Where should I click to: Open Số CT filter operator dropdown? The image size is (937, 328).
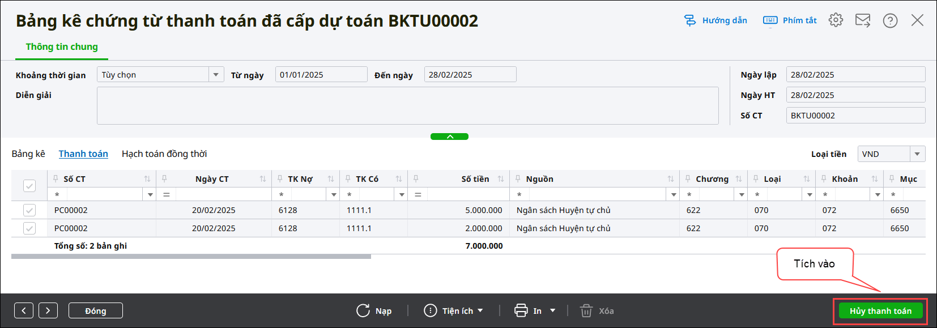[x=150, y=194]
